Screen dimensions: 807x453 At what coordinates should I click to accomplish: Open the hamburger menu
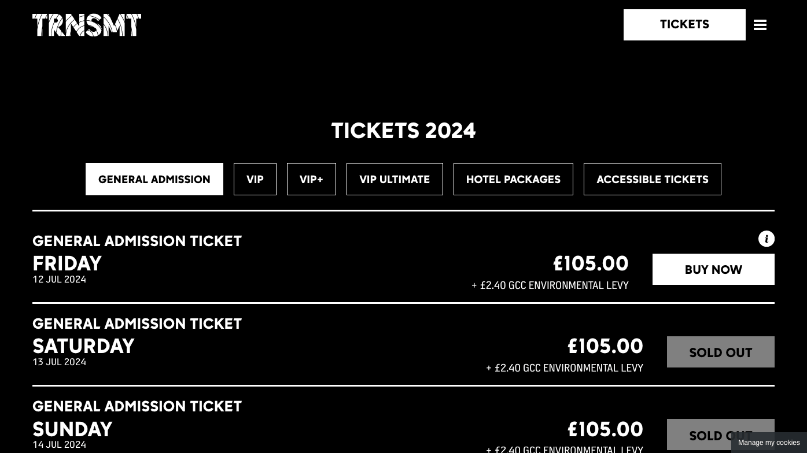pos(760,25)
